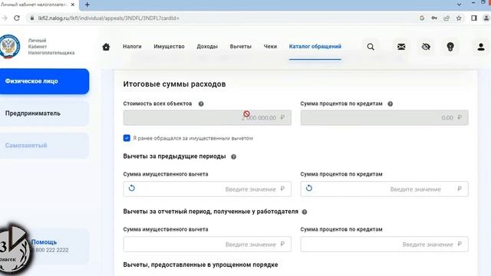Image resolution: width=491 pixels, height=276 pixels.
Task: Show help next to top Сумма процентов по кредитам
Action: click(x=390, y=104)
